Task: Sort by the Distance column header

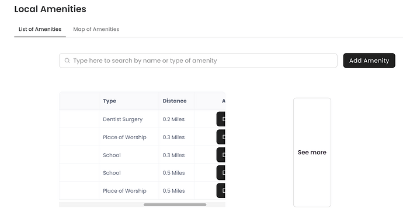Action: point(175,101)
